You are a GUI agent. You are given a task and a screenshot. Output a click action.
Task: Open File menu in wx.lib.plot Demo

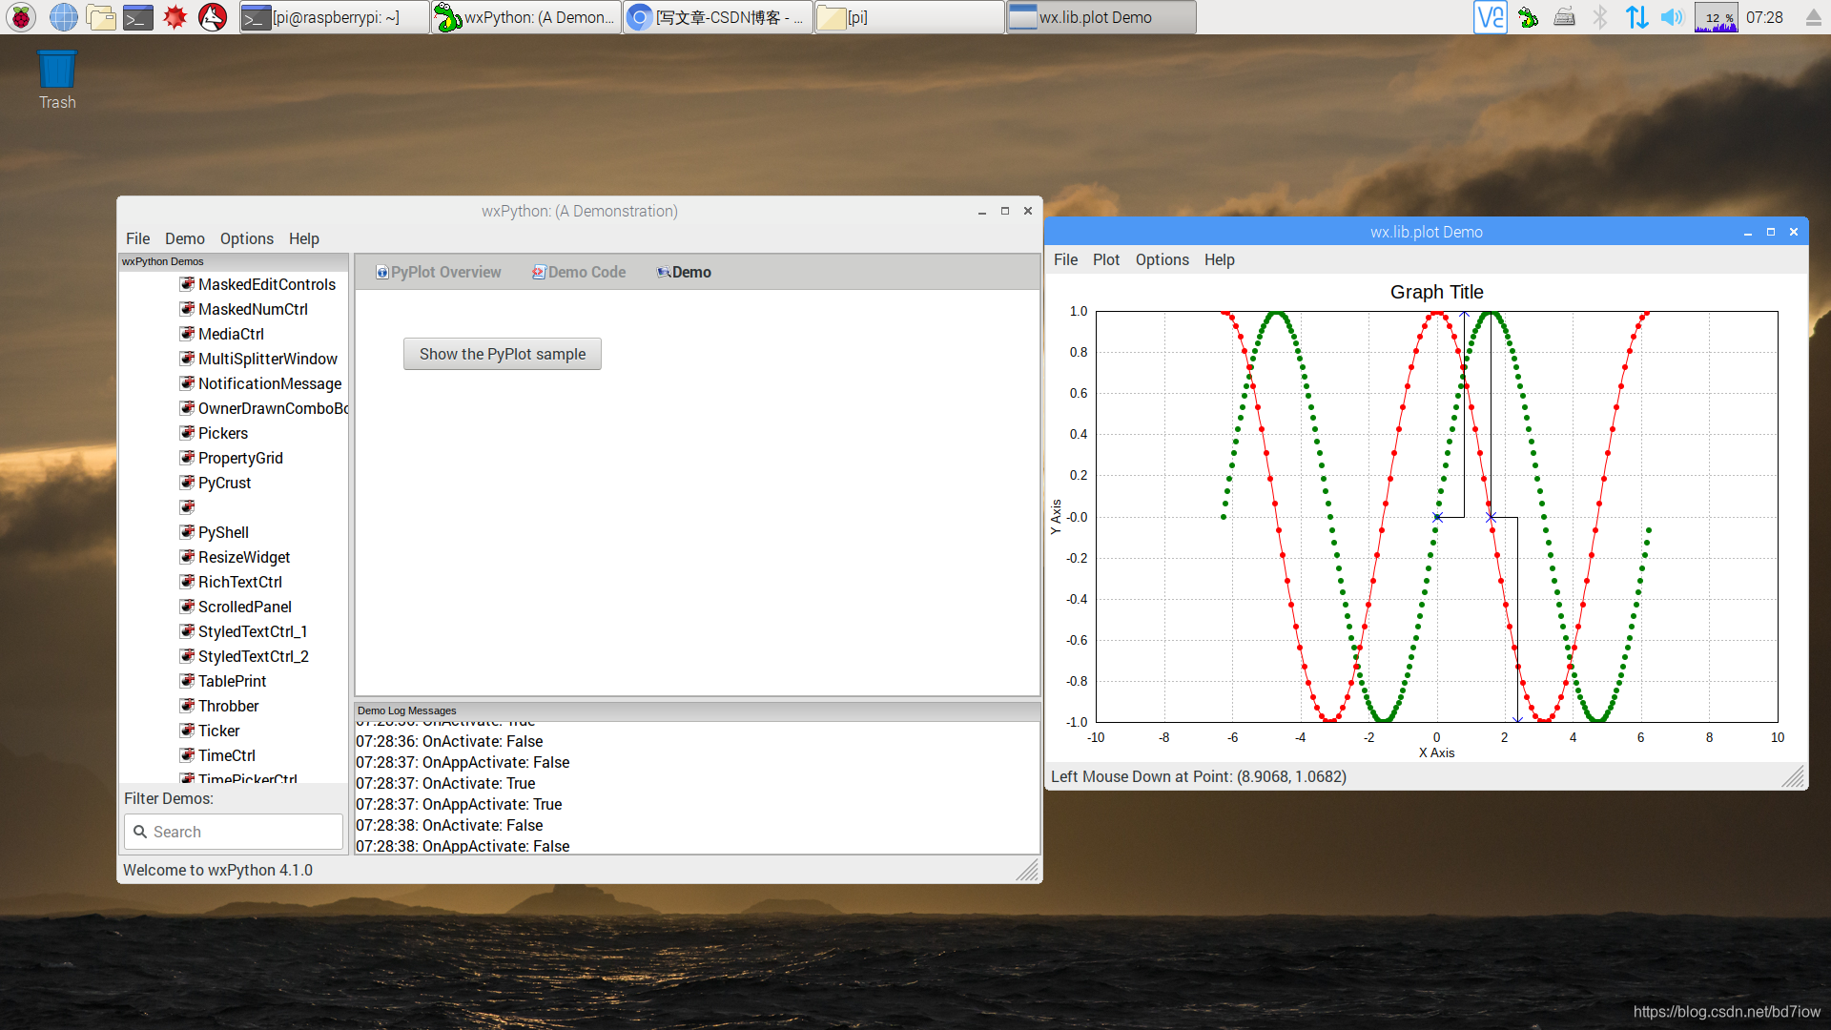(x=1065, y=259)
